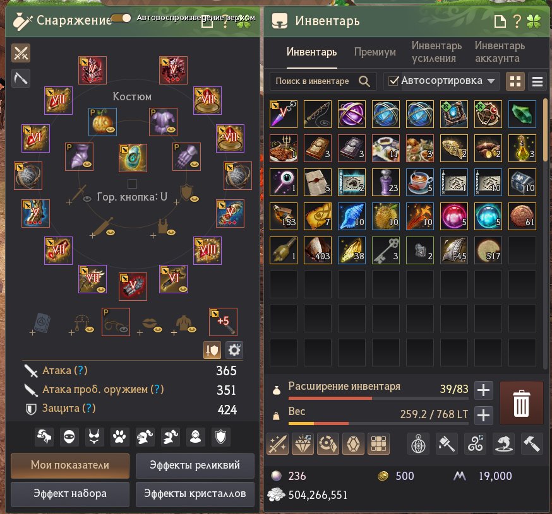Select the grid view icon in inventory
Viewport: 552px width, 514px height.
pyautogui.click(x=515, y=81)
